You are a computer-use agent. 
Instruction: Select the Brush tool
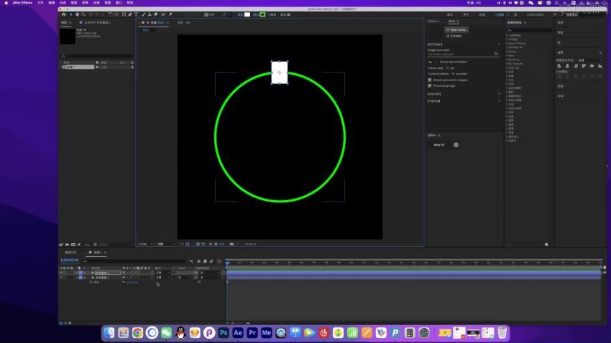point(143,14)
